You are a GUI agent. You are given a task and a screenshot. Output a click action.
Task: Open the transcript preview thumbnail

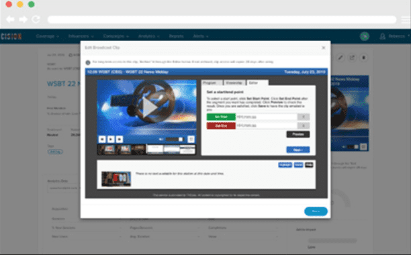tap(116, 178)
